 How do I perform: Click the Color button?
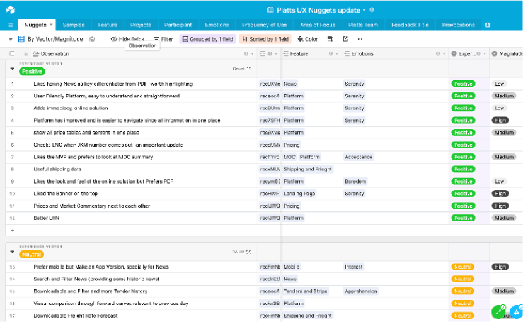click(x=307, y=39)
